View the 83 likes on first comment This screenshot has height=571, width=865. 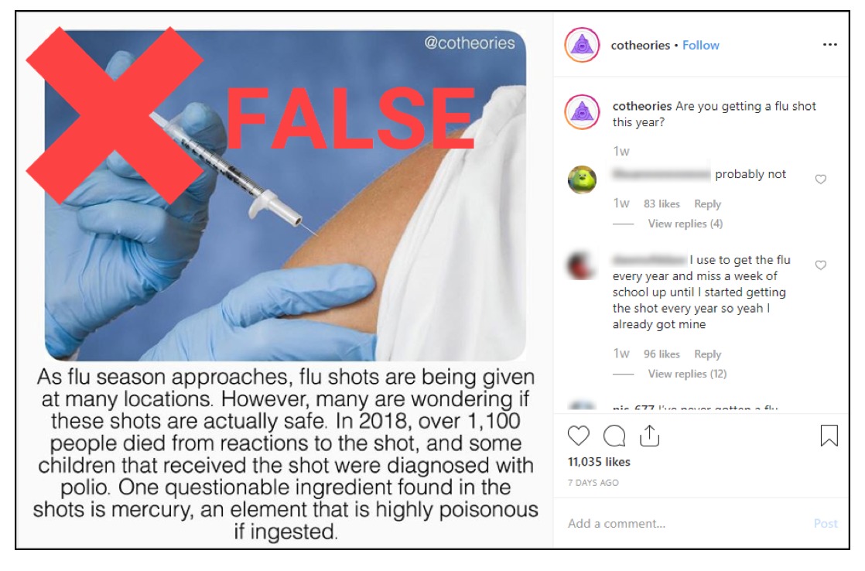point(662,203)
